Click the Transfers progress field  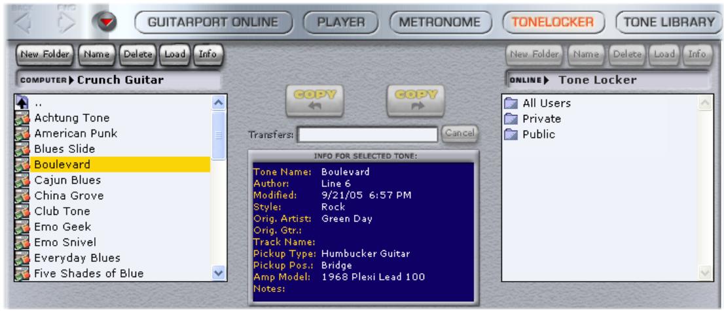(x=367, y=135)
